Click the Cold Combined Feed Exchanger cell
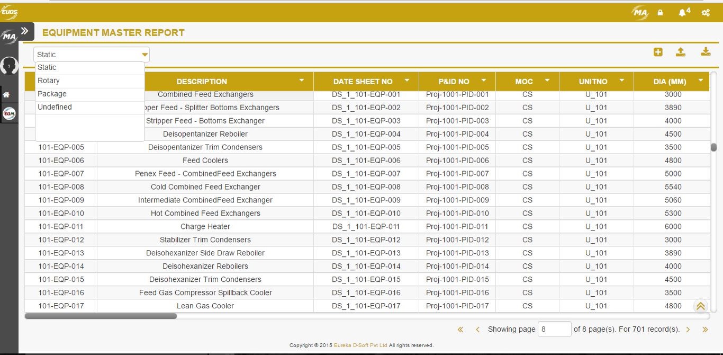Screen dimensions: 723x355 tap(205, 187)
